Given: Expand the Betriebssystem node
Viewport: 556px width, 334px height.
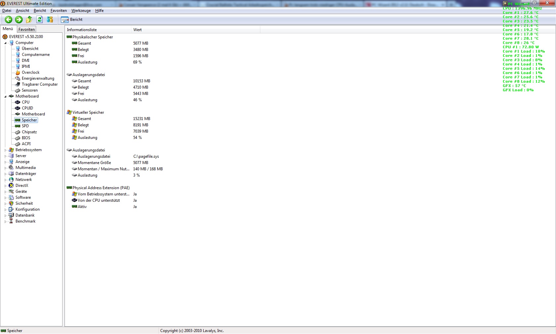Looking at the screenshot, I should click(5, 150).
